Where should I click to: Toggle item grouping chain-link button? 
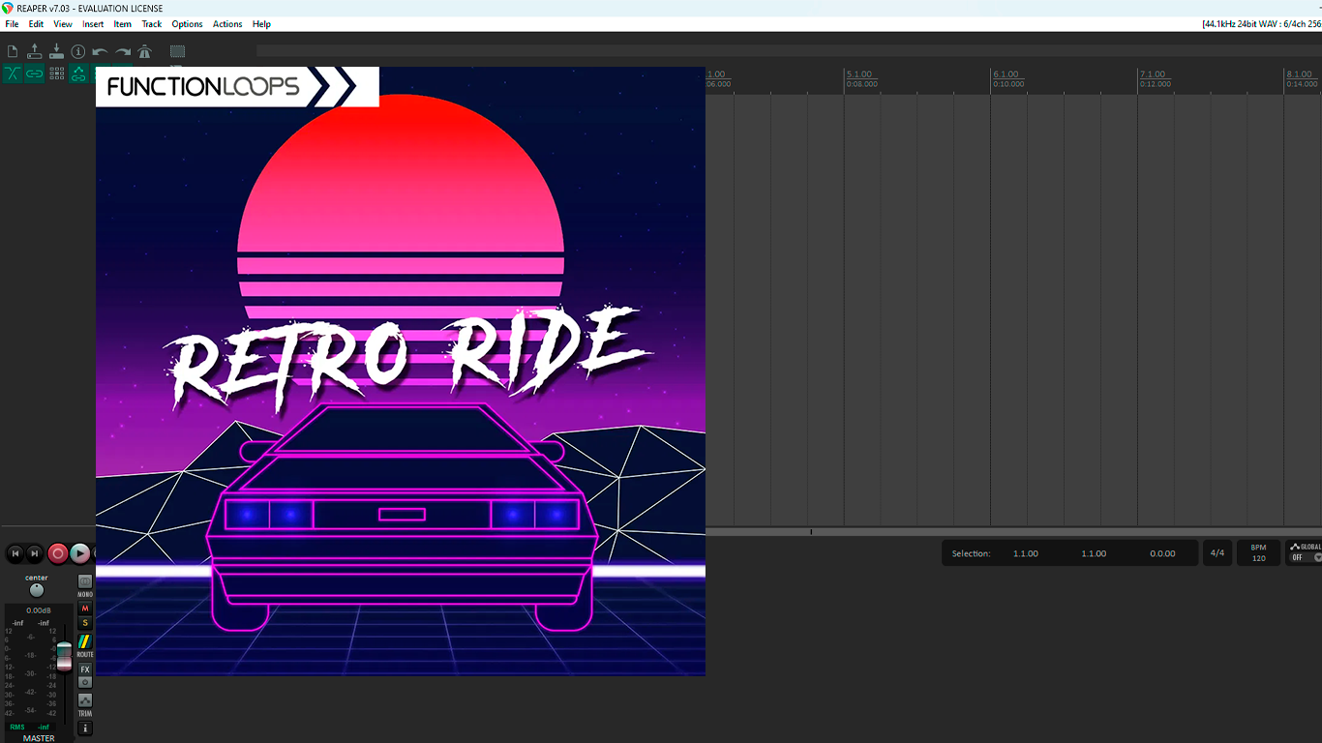click(35, 74)
